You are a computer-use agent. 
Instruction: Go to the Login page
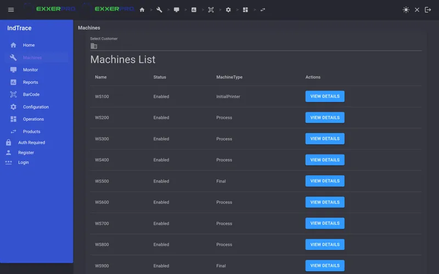24,162
